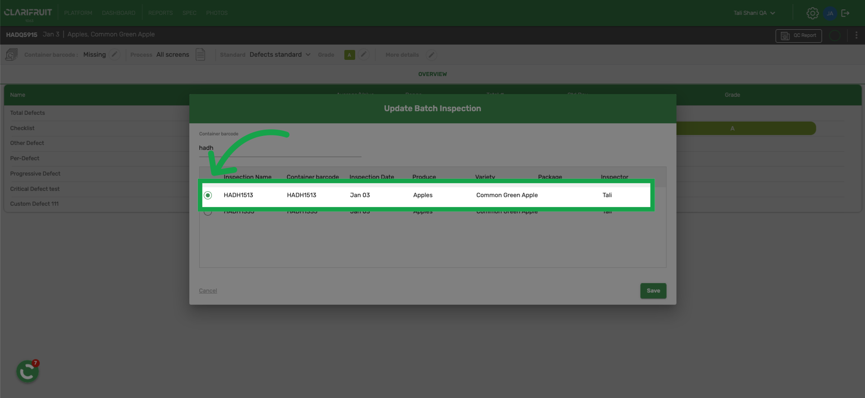Click the Inspection Name column header
The image size is (865, 398).
pyautogui.click(x=247, y=176)
